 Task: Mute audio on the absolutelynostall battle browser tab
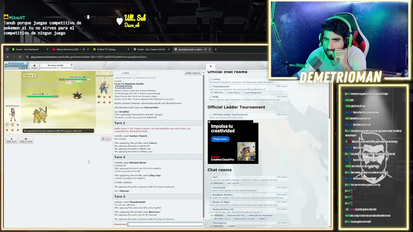205,49
